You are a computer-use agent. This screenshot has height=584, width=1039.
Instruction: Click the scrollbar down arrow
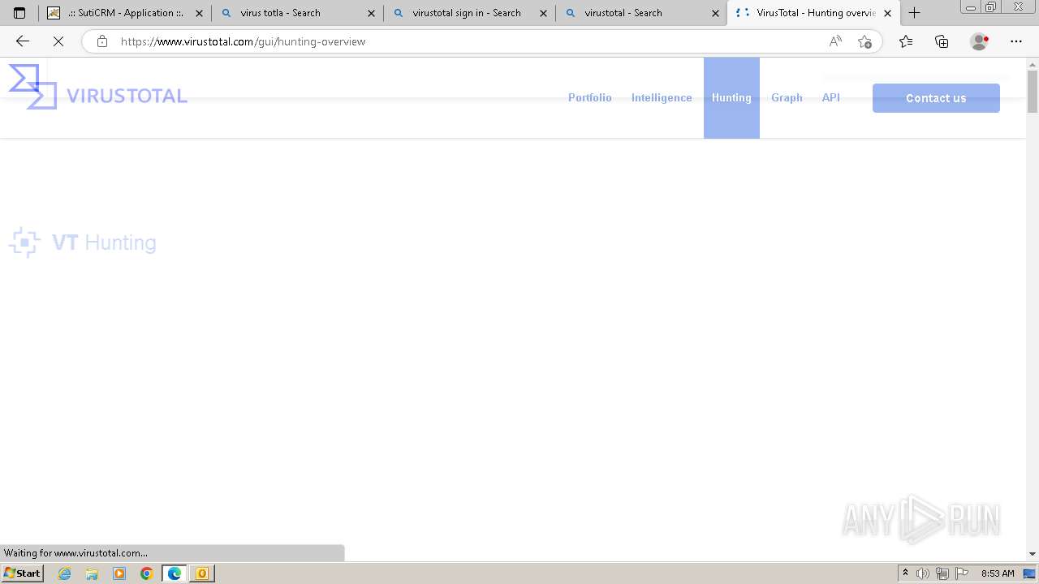tap(1033, 553)
